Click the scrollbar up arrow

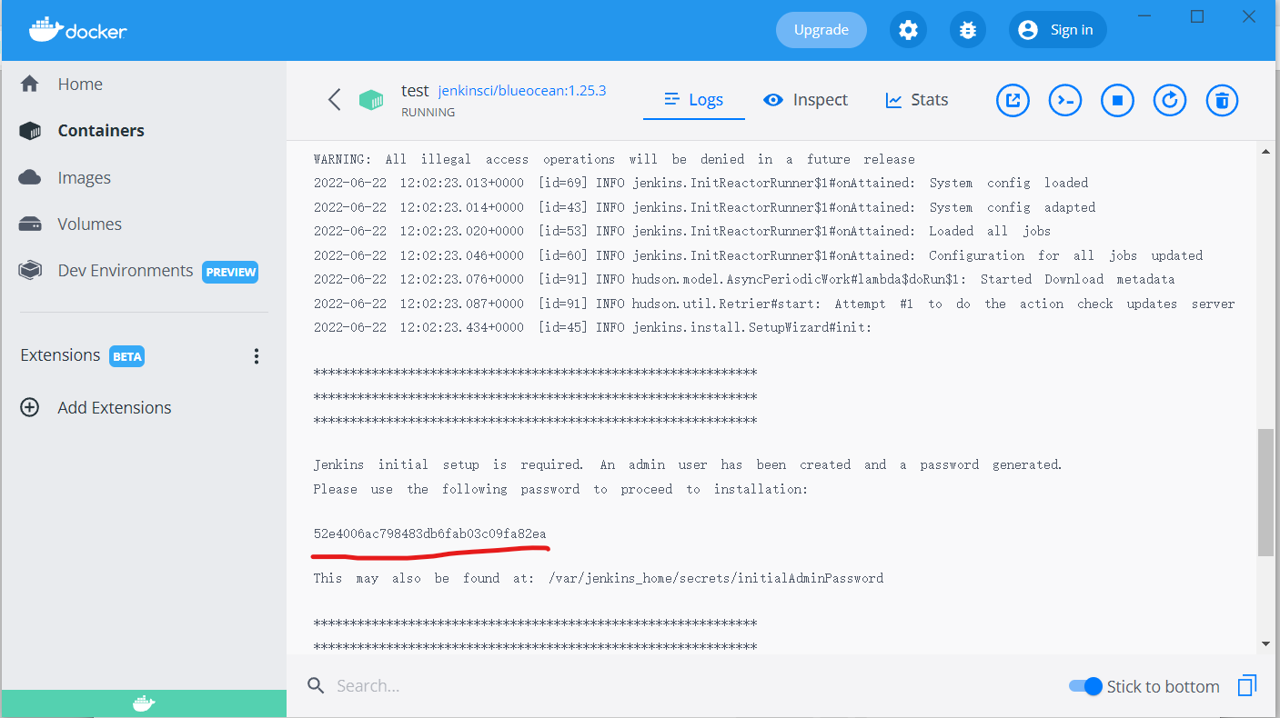click(x=1265, y=152)
